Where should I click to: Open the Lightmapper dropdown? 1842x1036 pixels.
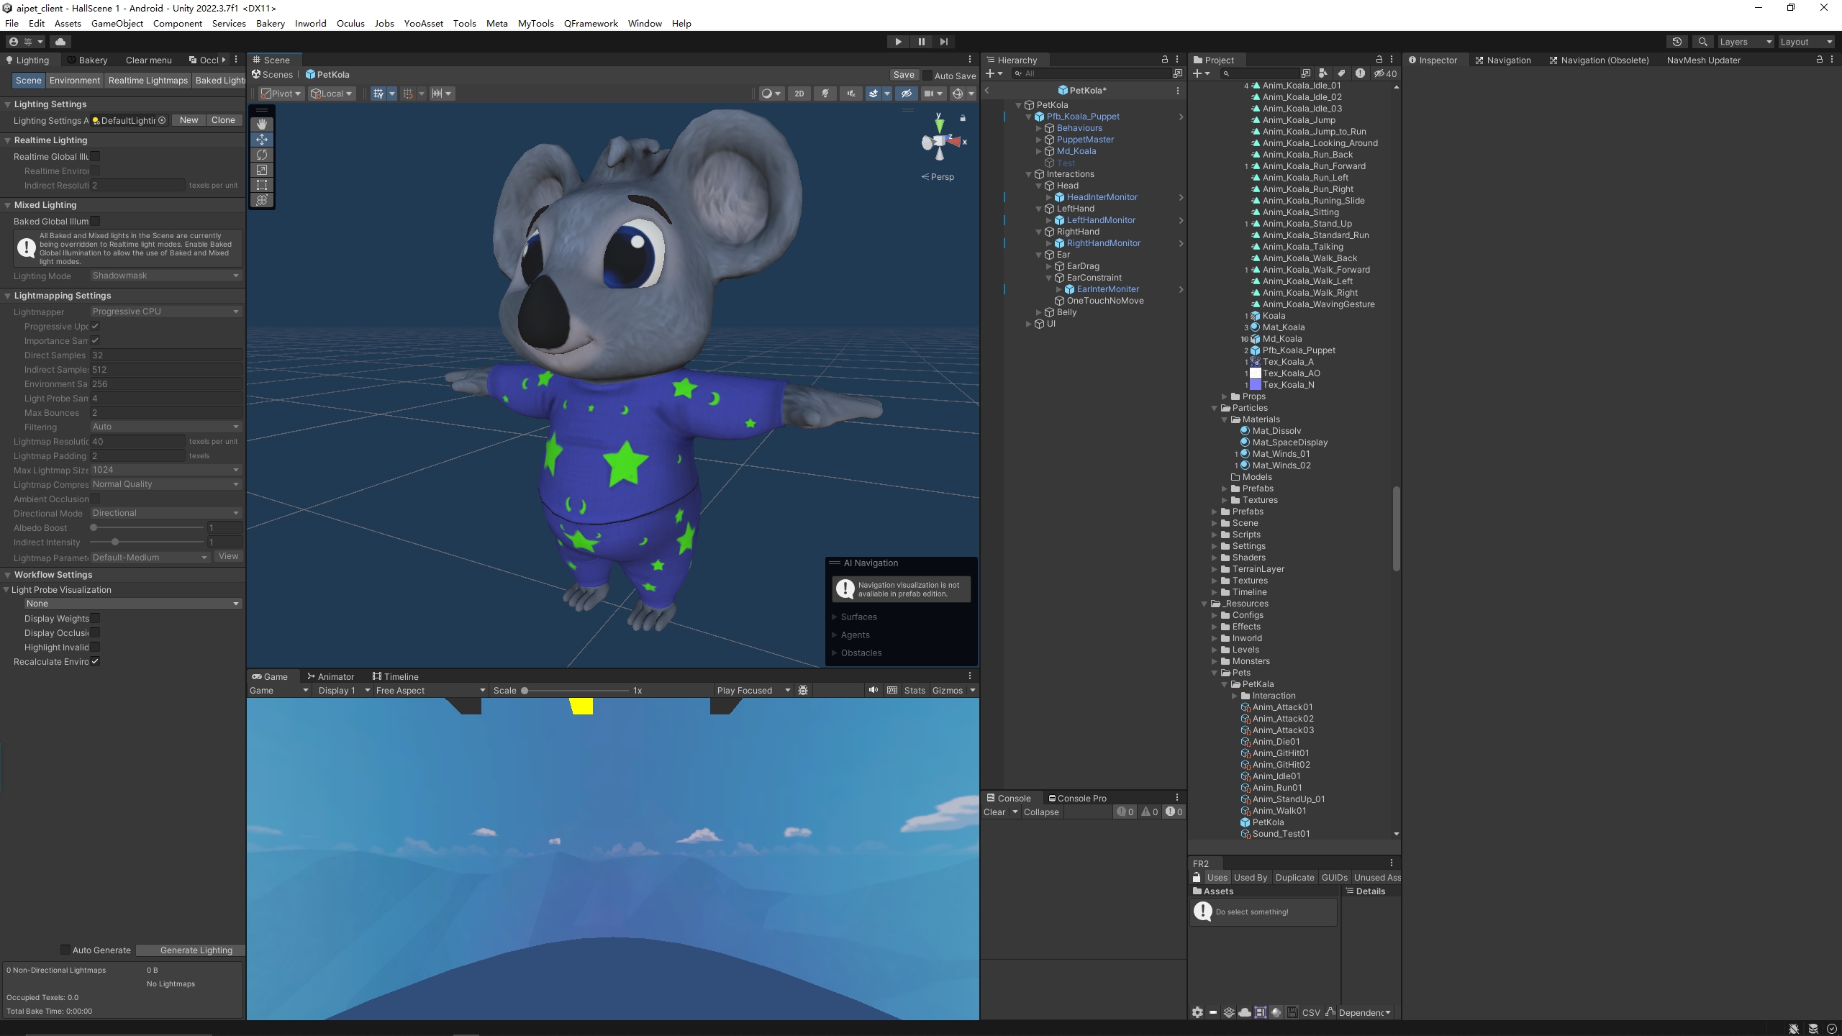coord(165,312)
